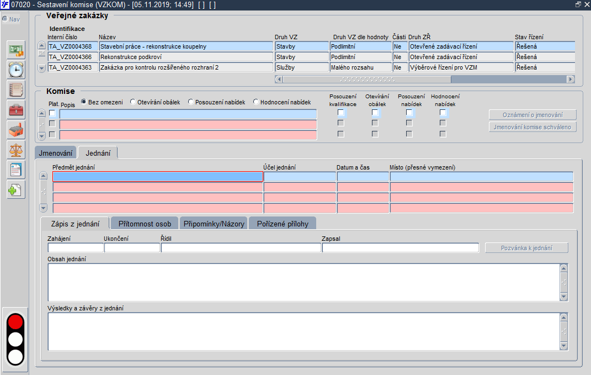591x375 pixels.
Task: Click the first Datum a čas field
Action: click(363, 176)
